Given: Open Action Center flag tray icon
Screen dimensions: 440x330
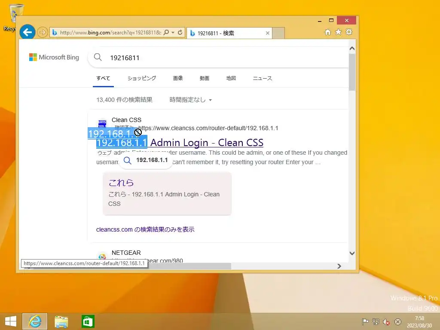Looking at the screenshot, I should coord(365,322).
